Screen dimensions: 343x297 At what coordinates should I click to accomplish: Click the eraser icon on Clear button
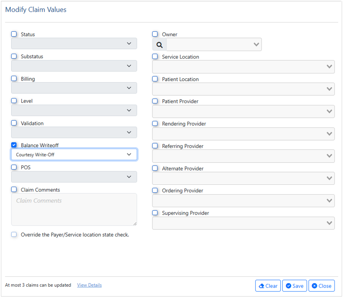[262, 286]
